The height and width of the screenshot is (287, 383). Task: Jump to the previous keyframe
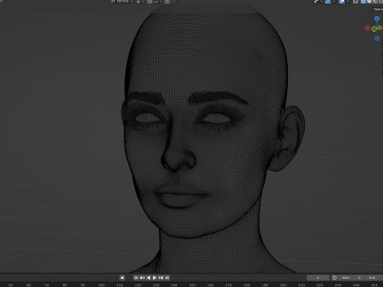[142, 277]
